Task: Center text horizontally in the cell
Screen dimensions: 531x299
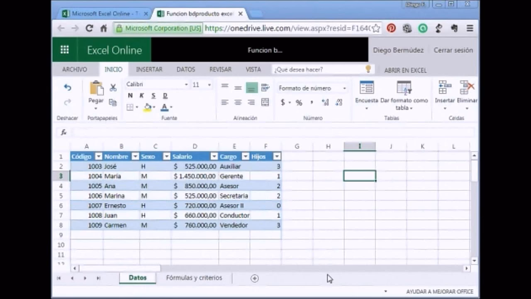Action: 238,102
